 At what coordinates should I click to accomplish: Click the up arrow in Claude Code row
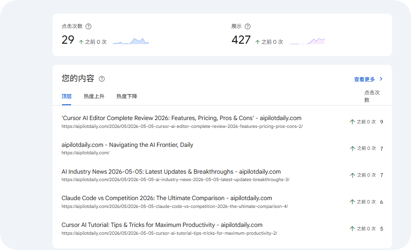pyautogui.click(x=352, y=202)
